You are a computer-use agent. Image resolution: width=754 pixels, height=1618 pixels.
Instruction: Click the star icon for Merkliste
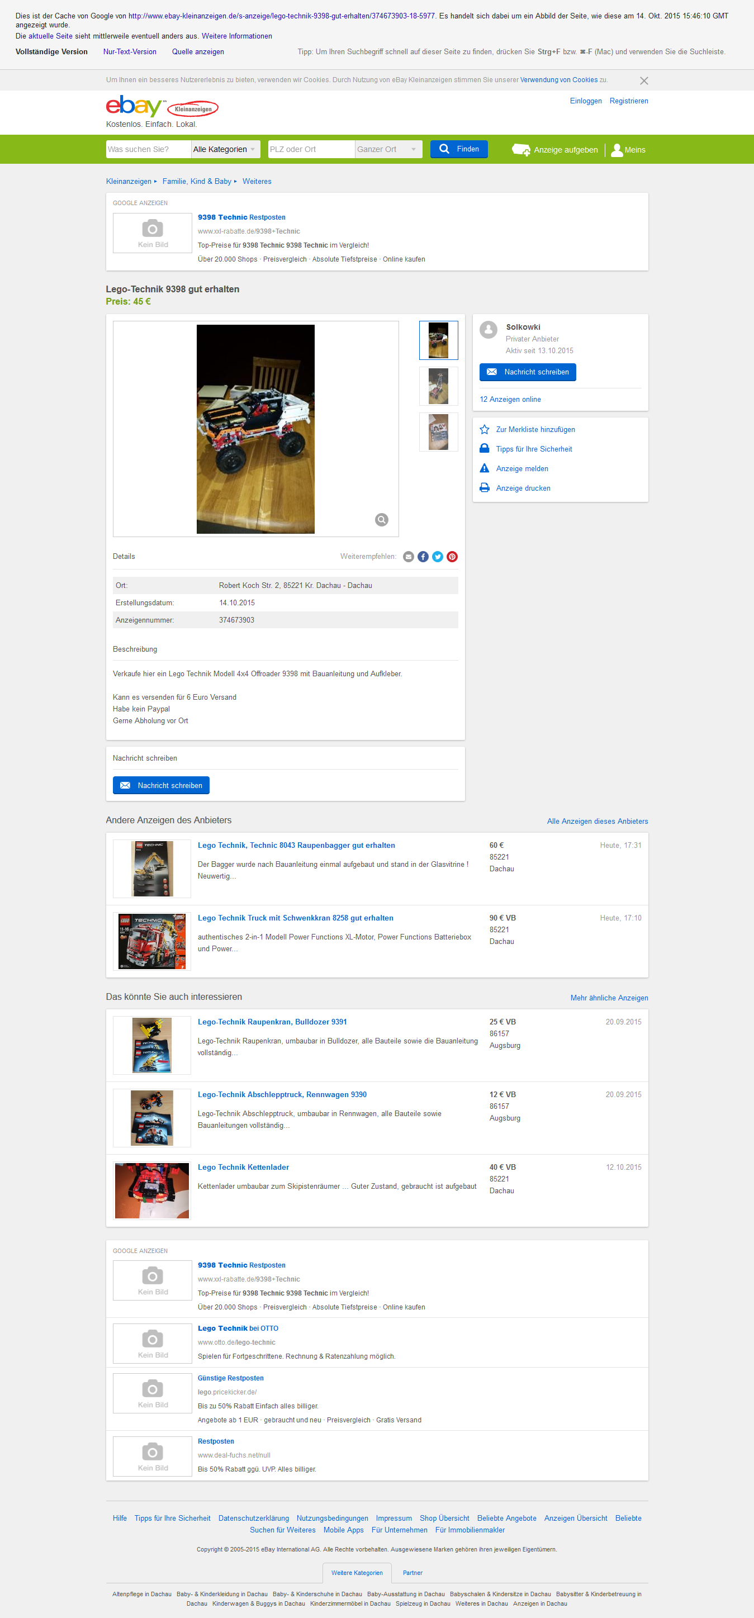pyautogui.click(x=485, y=430)
